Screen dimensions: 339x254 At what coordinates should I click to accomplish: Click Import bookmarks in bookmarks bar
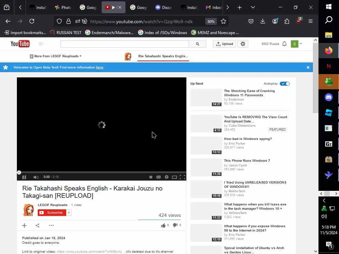tap(25, 33)
